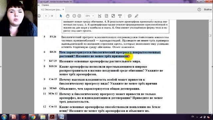213x120 pixels.
Task: Click question 7 'Назовите основные ароморфозы' text
Action: click(100, 61)
